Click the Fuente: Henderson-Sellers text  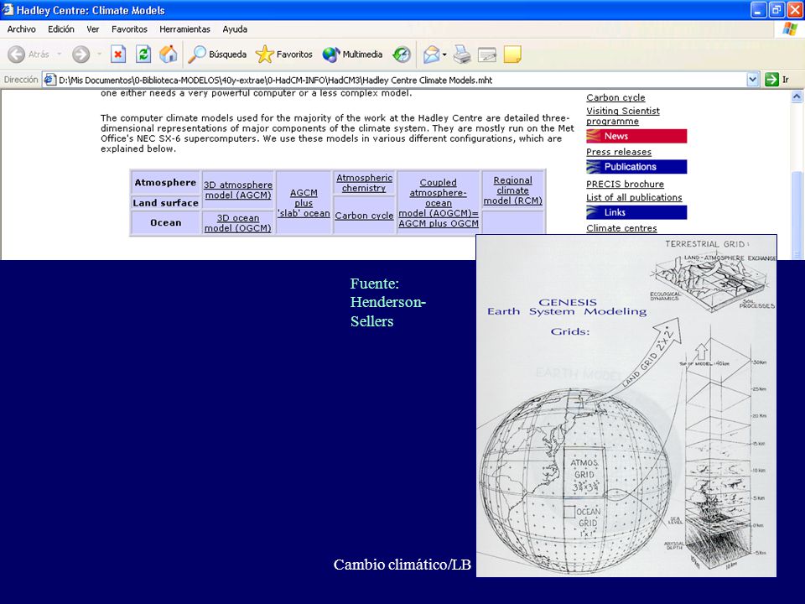click(x=388, y=303)
